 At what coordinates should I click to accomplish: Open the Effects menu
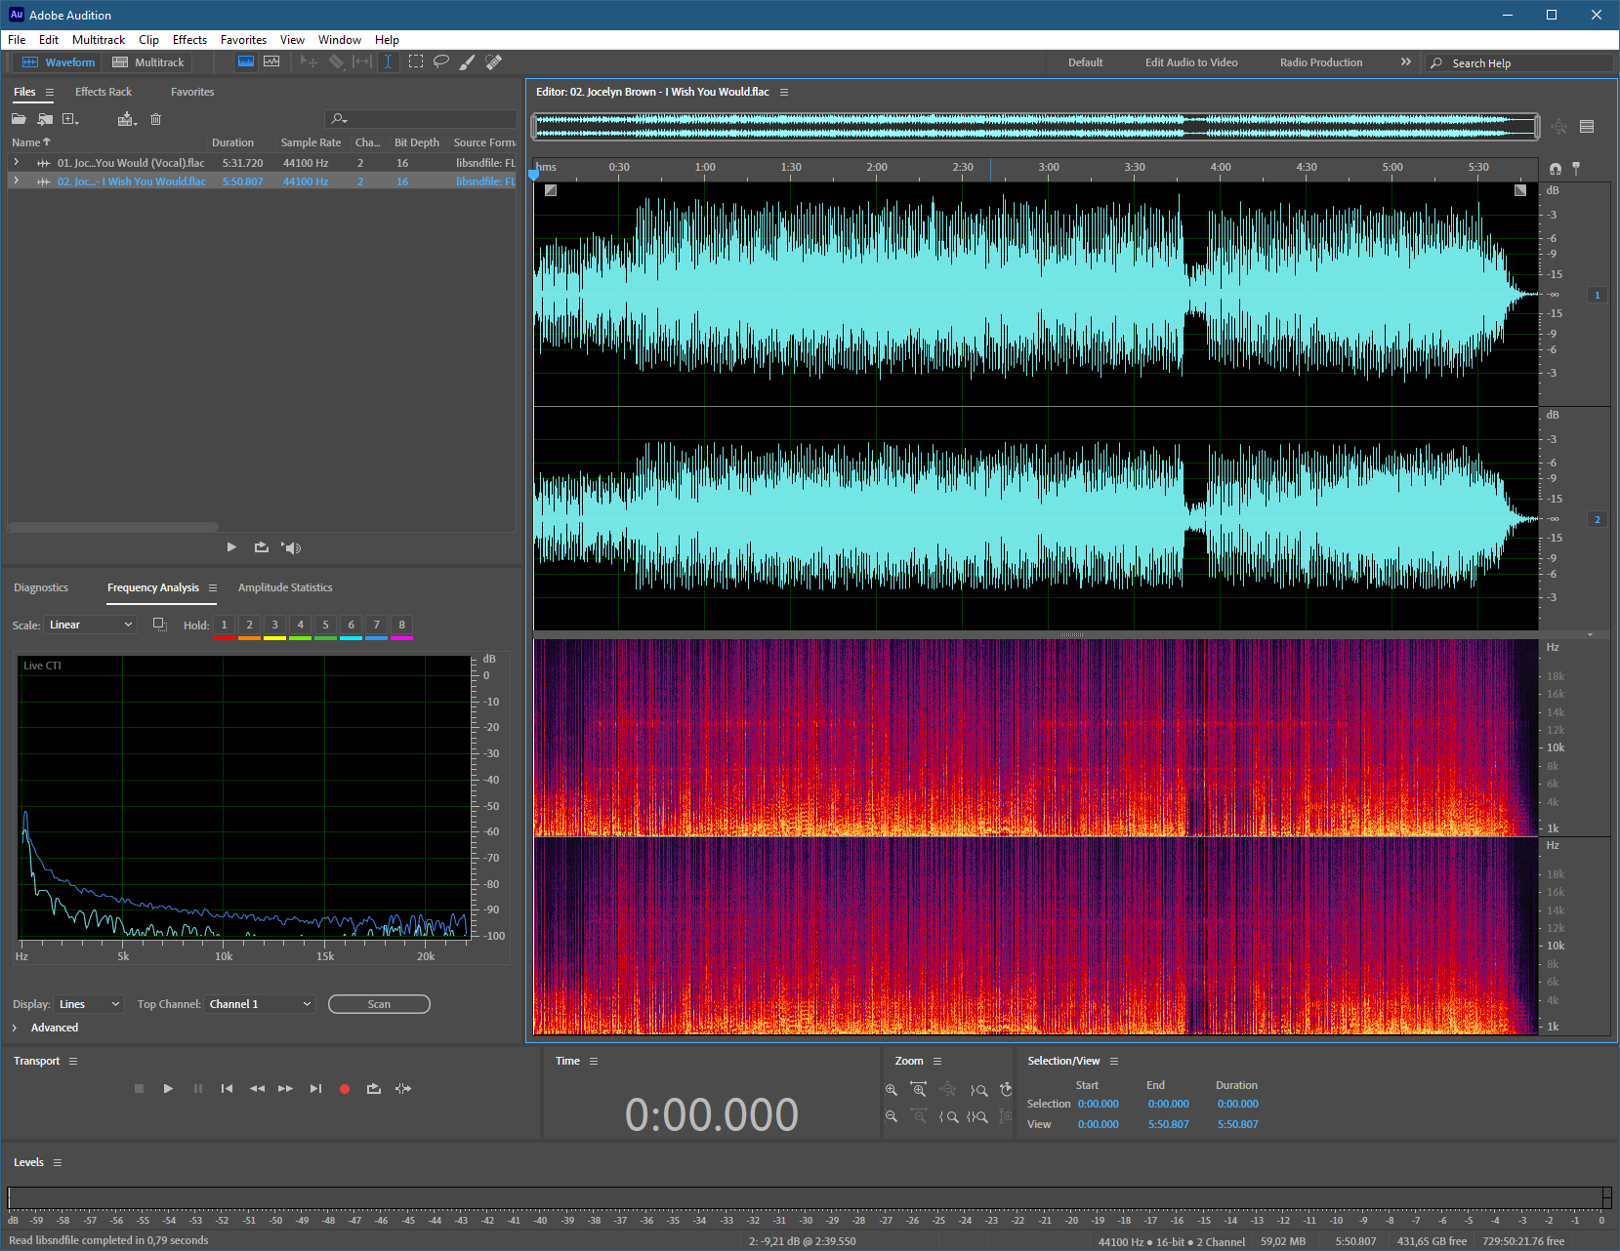coord(189,40)
